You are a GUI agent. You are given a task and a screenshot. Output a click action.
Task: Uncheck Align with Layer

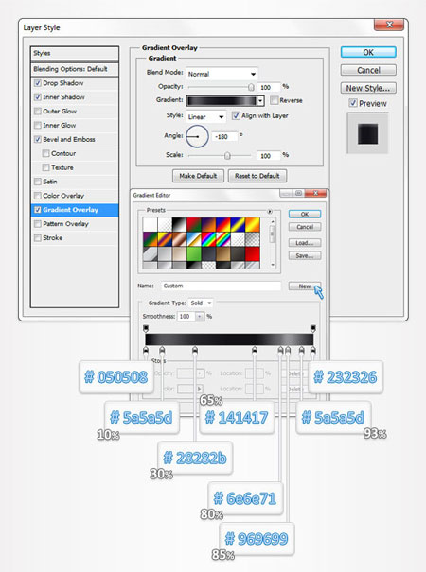[x=236, y=115]
